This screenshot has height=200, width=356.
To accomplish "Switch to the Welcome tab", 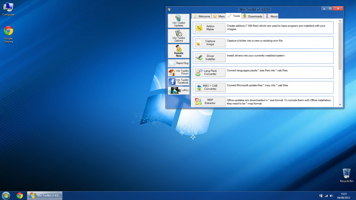I will coord(201,16).
